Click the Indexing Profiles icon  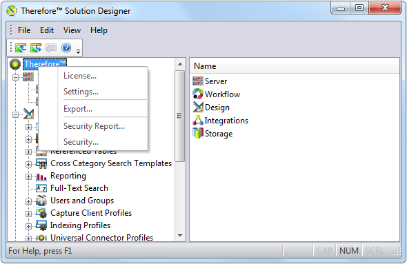(x=41, y=225)
